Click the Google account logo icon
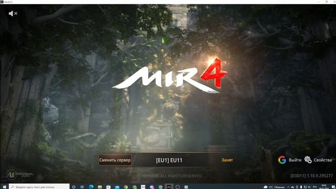This screenshot has height=189, width=336. click(x=282, y=160)
